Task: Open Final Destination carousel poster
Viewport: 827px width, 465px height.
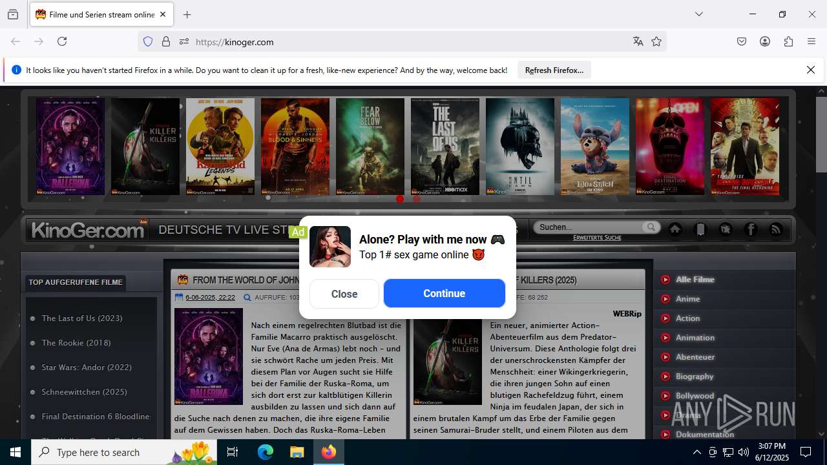Action: (670, 147)
